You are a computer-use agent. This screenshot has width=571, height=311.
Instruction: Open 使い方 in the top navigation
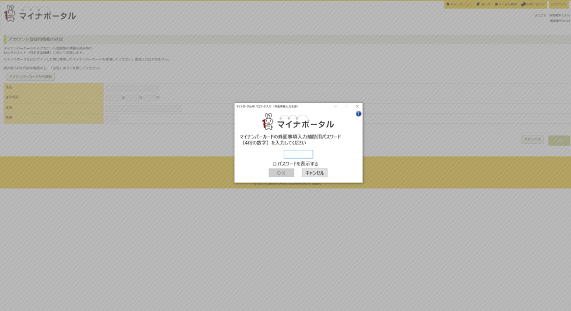click(x=483, y=4)
